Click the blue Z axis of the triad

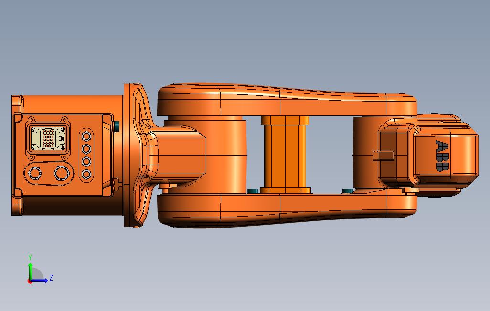click(39, 280)
